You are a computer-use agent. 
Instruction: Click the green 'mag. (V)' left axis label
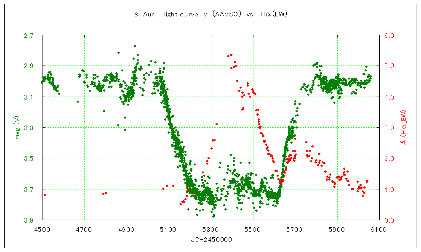pos(18,128)
